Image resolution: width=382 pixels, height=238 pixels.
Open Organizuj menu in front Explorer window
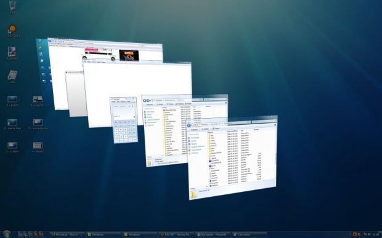[x=194, y=130]
